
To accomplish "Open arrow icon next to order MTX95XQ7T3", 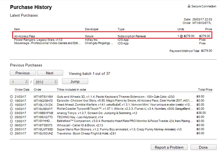I will coord(11,117).
